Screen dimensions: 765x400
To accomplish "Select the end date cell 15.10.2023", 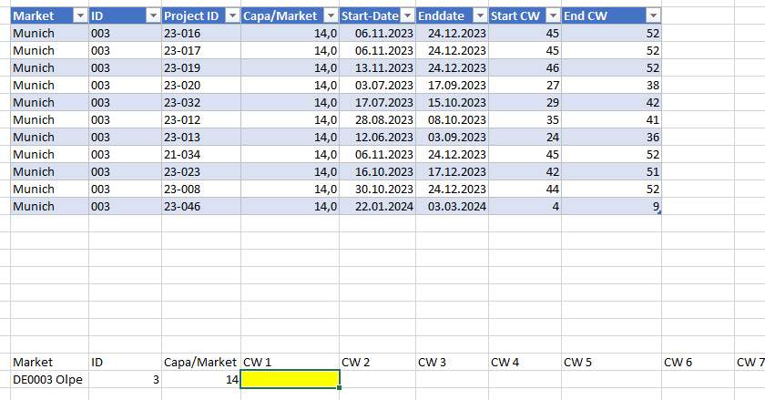I will [453, 103].
